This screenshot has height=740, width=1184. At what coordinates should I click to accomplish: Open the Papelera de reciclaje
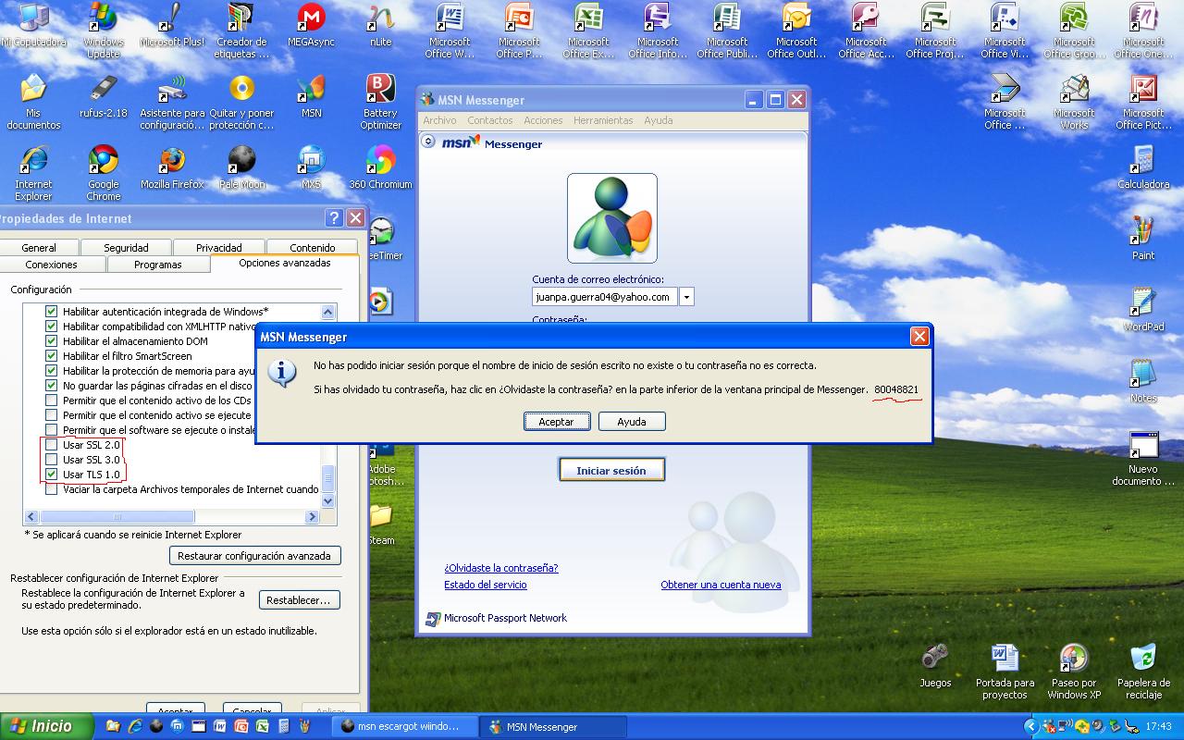click(x=1143, y=672)
